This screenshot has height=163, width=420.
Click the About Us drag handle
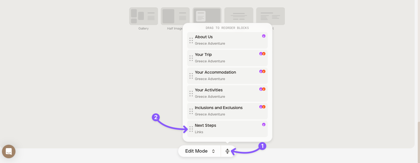pyautogui.click(x=191, y=40)
